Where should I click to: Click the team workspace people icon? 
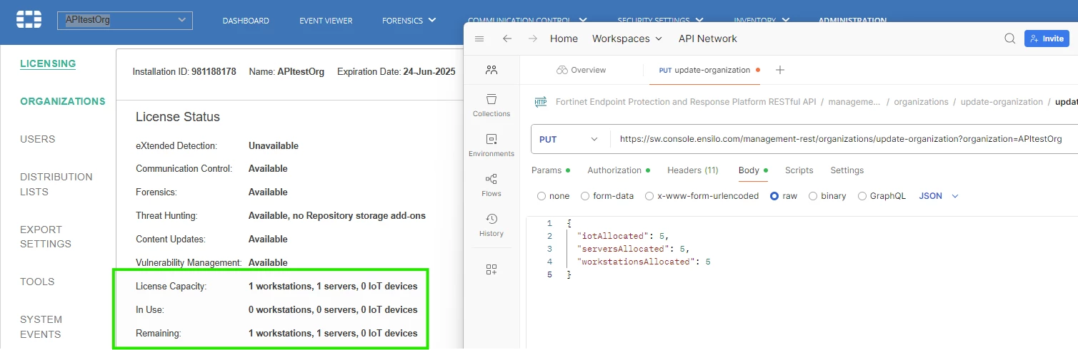(x=491, y=70)
